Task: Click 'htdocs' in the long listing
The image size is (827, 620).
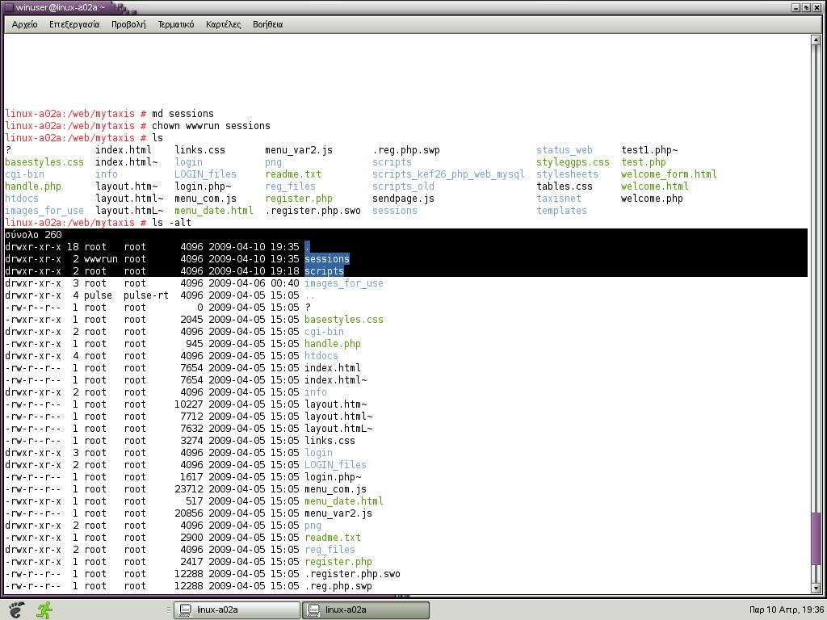Action: pyautogui.click(x=321, y=356)
